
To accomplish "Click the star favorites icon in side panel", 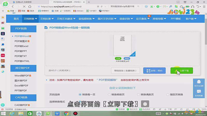I will (x=3, y=17).
